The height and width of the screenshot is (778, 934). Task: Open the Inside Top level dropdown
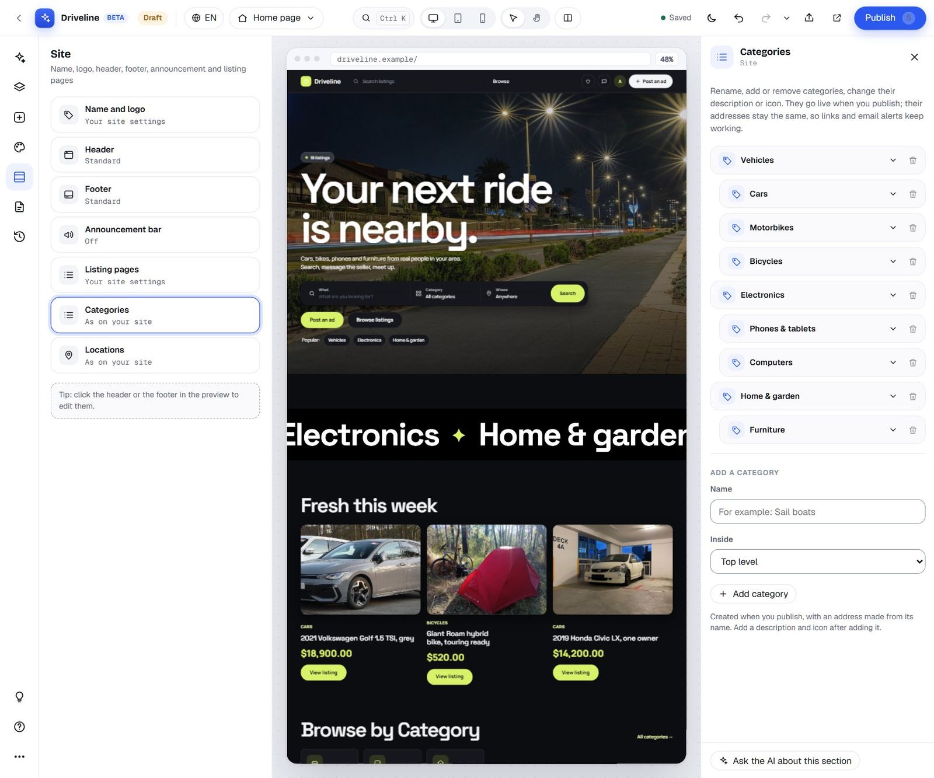(817, 561)
